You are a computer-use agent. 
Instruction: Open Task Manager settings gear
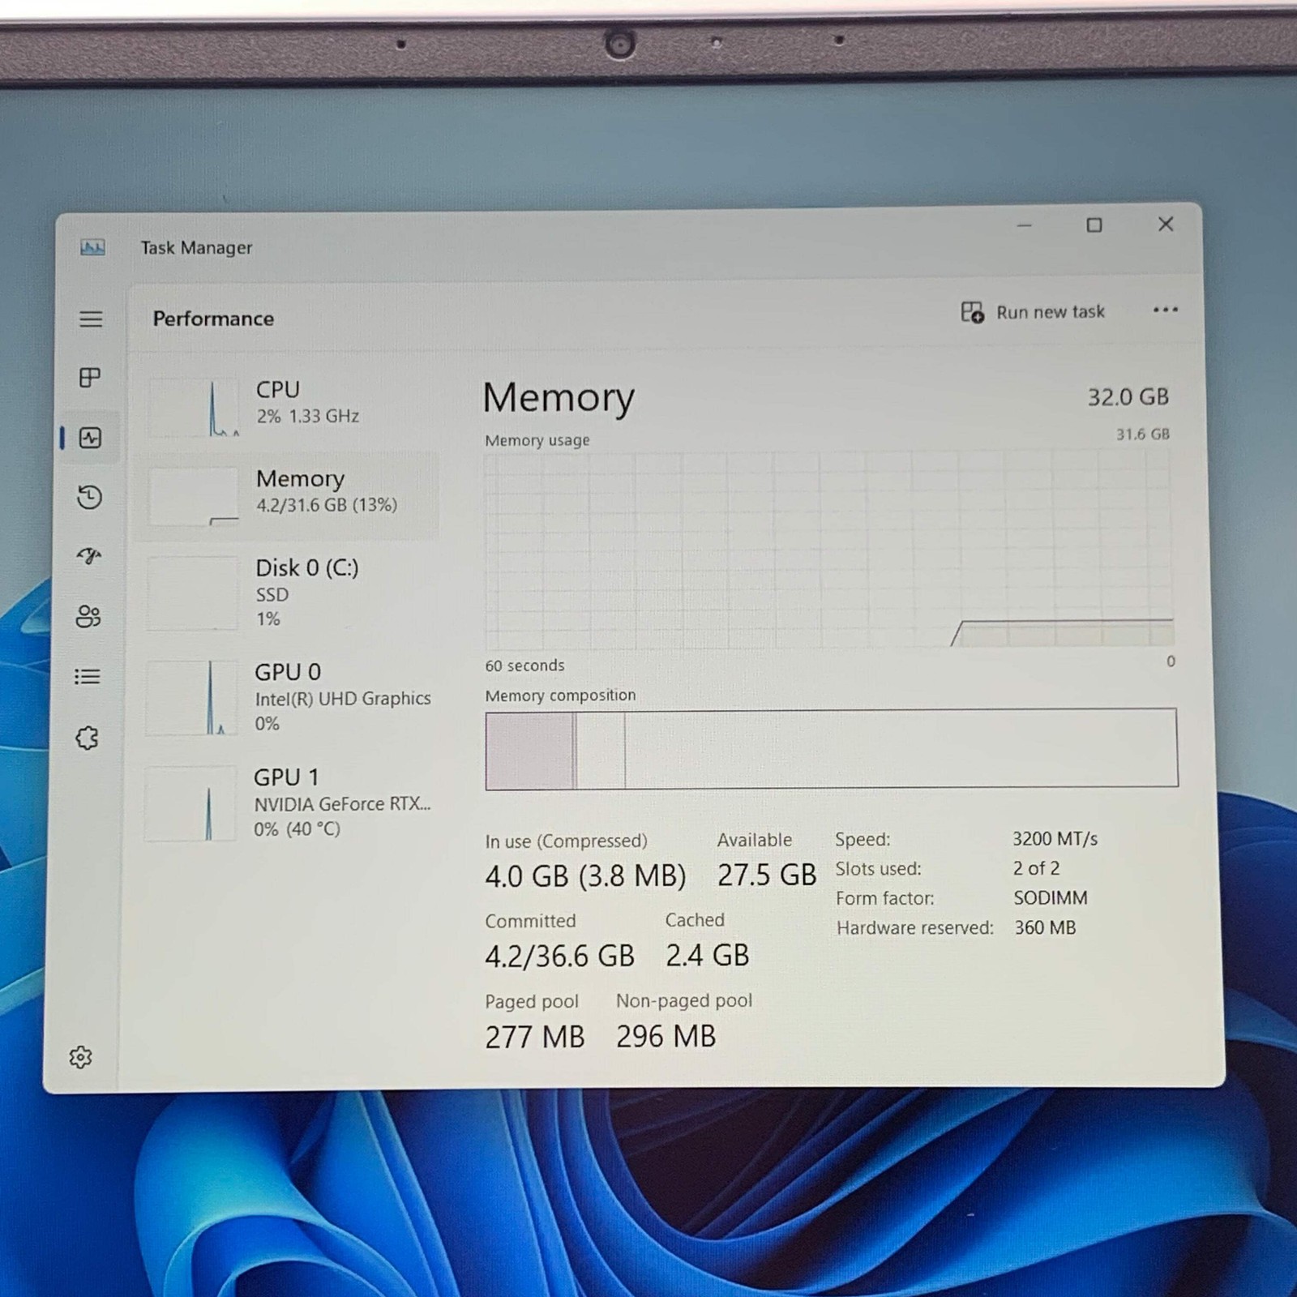[x=80, y=1057]
